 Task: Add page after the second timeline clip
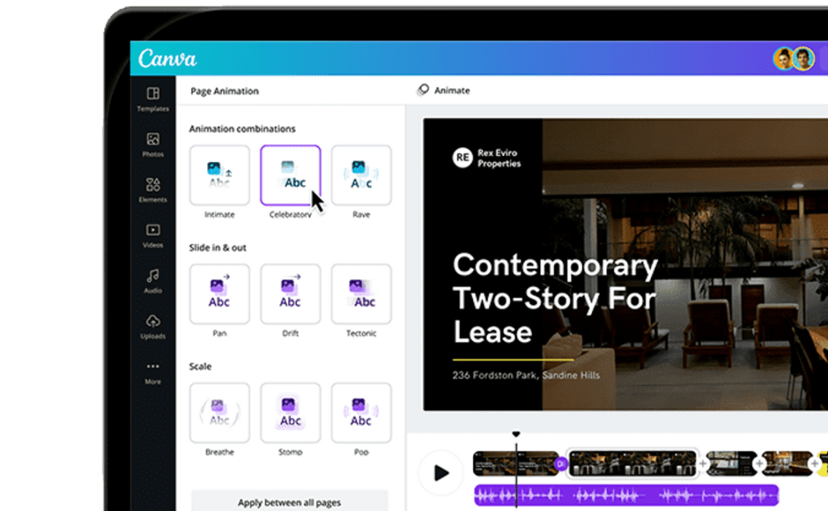[x=703, y=463]
